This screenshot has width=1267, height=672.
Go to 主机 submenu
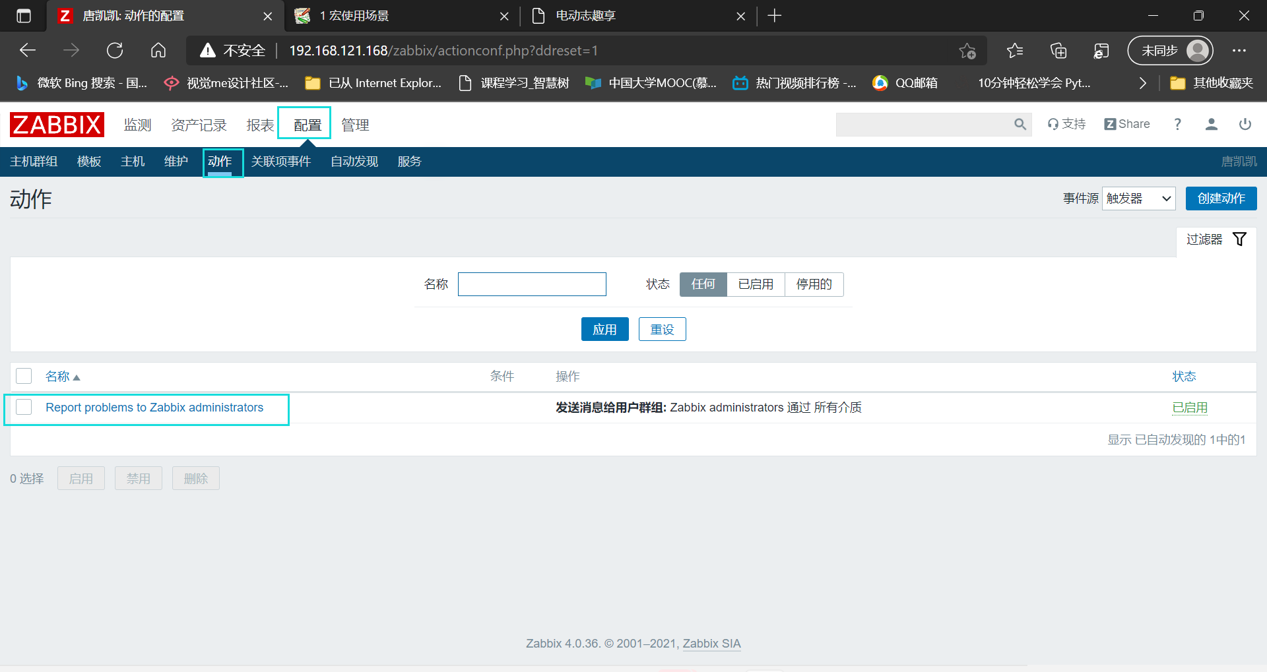point(133,162)
